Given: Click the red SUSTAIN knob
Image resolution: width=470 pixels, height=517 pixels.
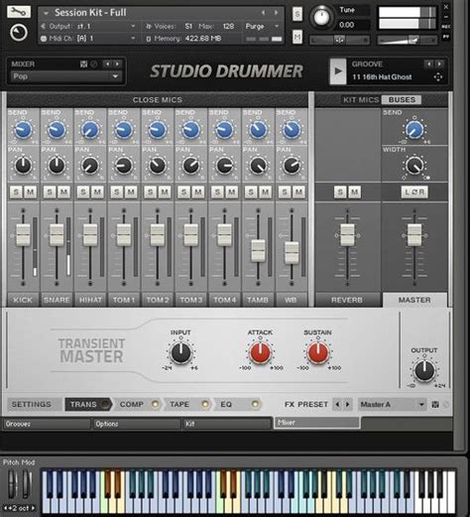Looking at the screenshot, I should click(x=318, y=352).
